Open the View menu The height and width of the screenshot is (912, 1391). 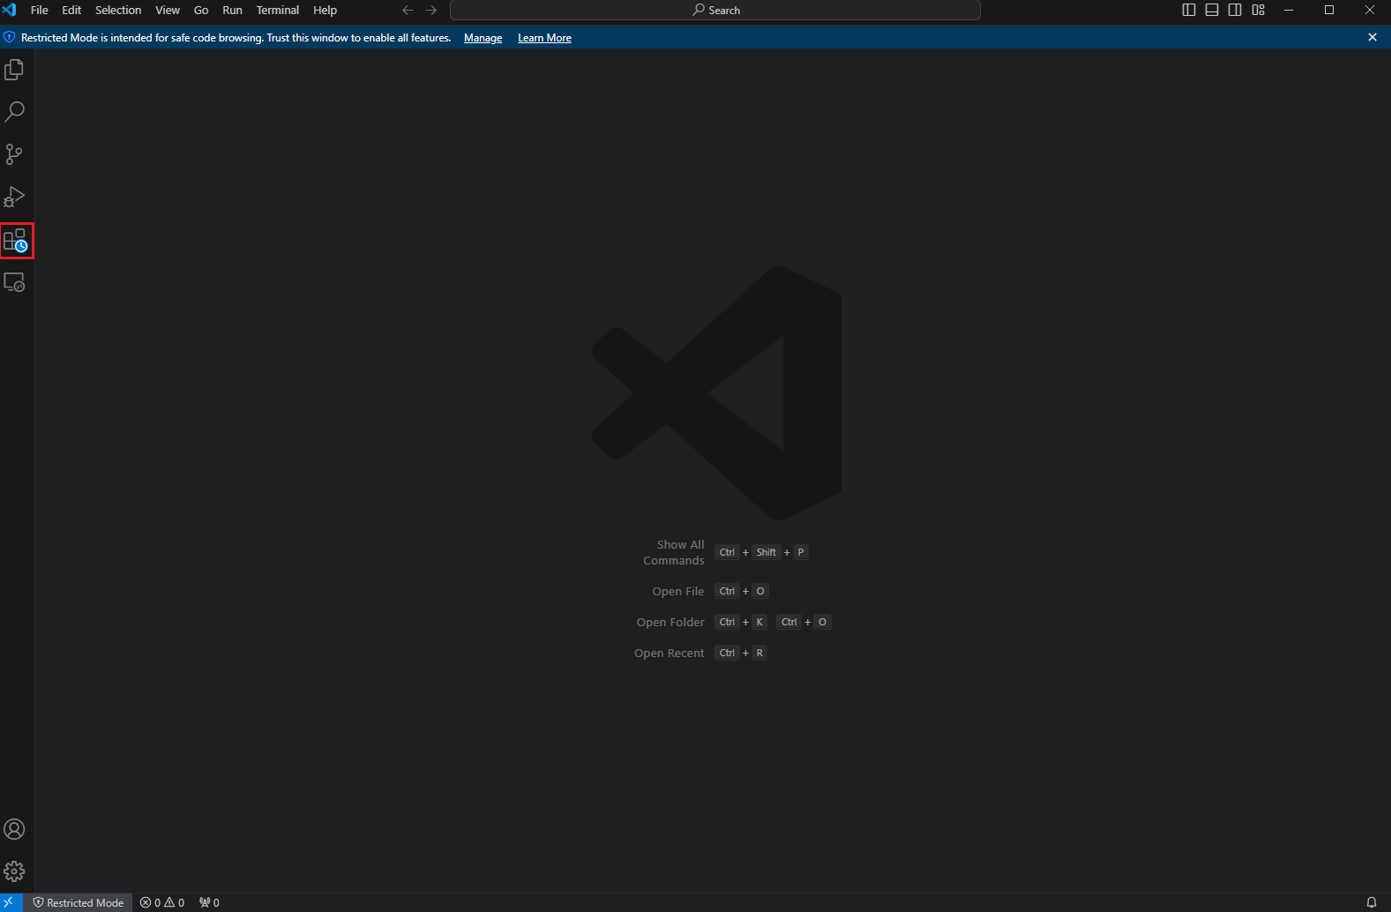tap(168, 11)
